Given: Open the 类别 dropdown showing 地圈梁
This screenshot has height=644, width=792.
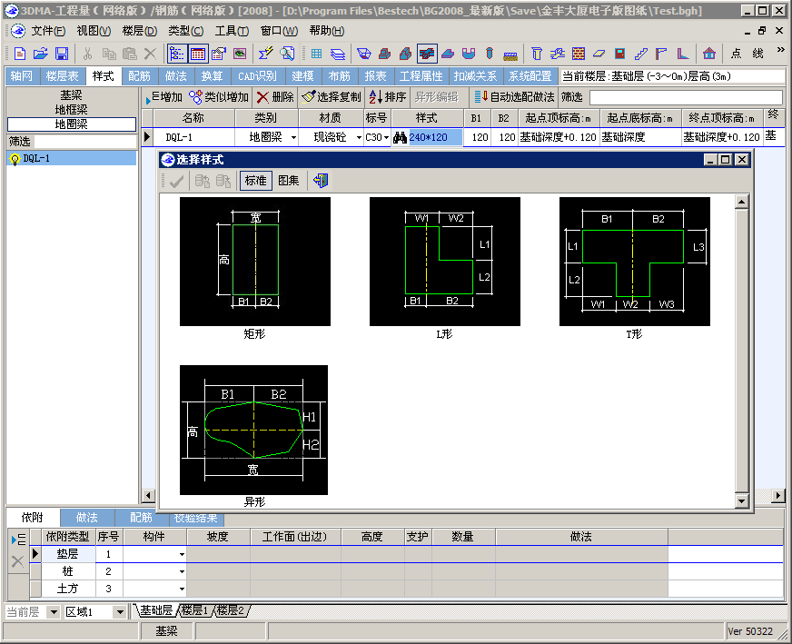Looking at the screenshot, I should (x=293, y=137).
